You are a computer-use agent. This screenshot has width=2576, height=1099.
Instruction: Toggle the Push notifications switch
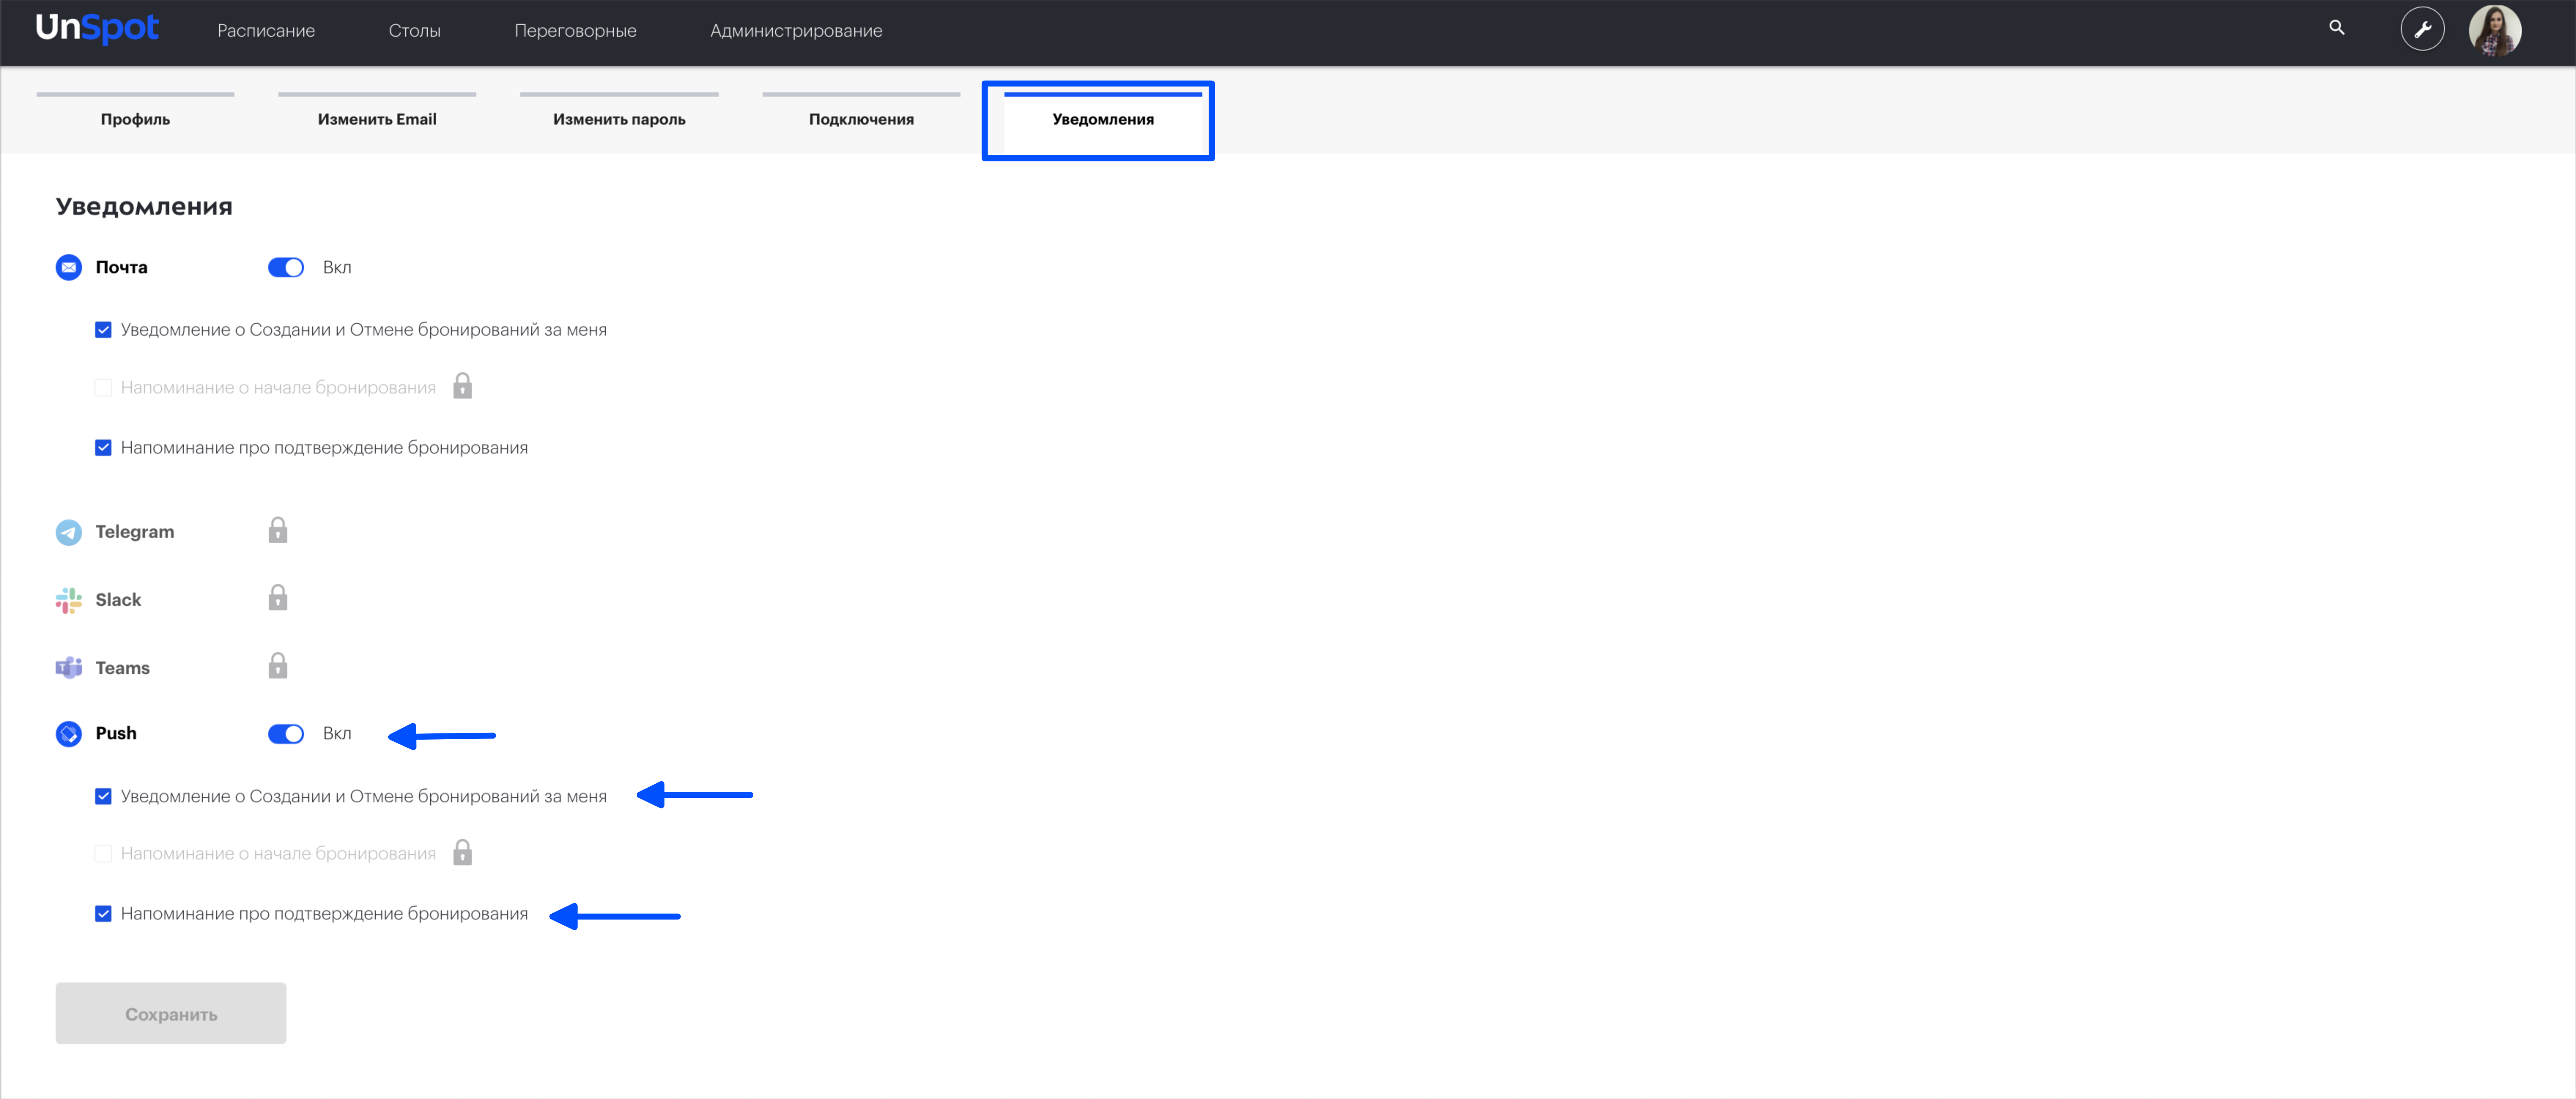pyautogui.click(x=286, y=734)
